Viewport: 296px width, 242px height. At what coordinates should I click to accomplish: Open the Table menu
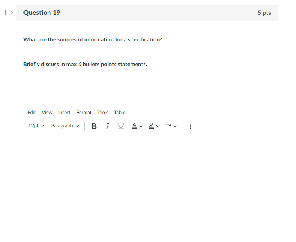tap(120, 113)
